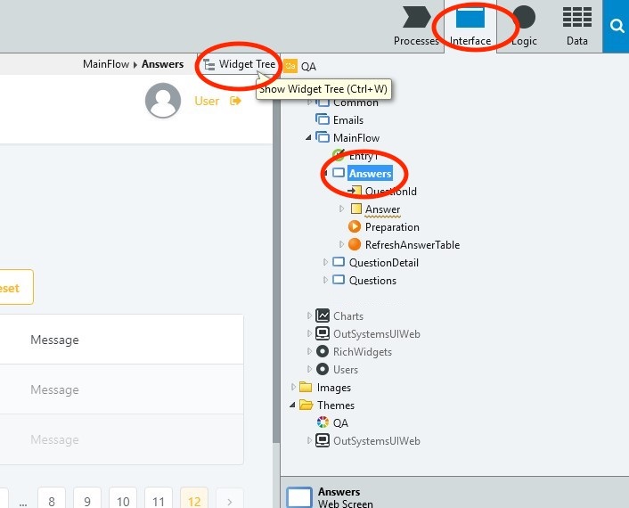Click the logout arrow icon

click(235, 101)
